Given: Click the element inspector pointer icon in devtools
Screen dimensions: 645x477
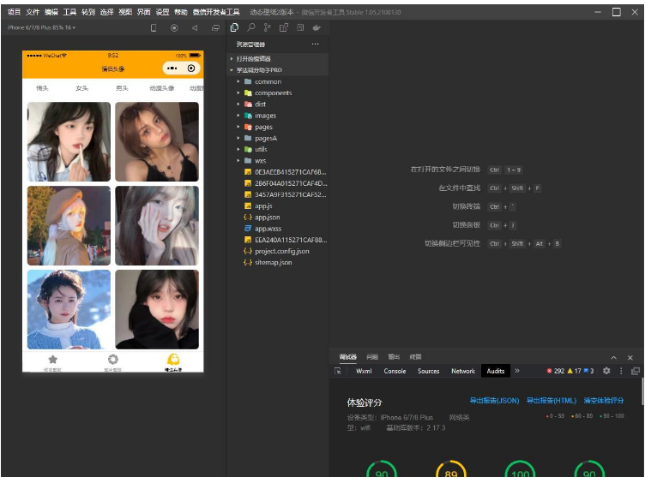Looking at the screenshot, I should point(338,371).
